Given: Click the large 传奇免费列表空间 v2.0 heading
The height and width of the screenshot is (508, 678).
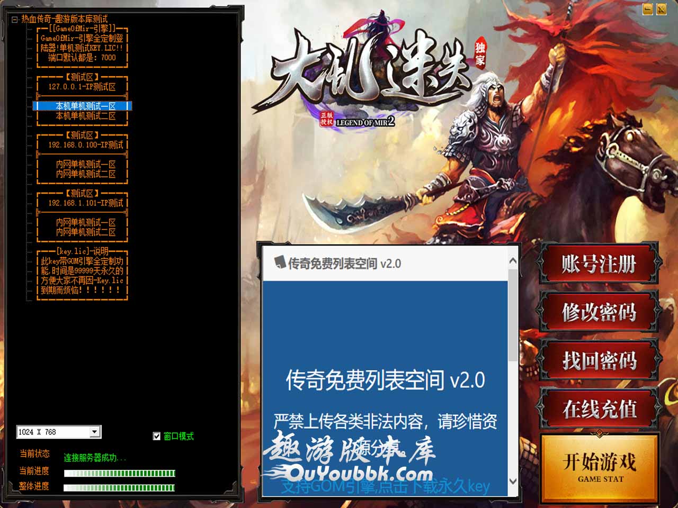Looking at the screenshot, I should pyautogui.click(x=385, y=380).
